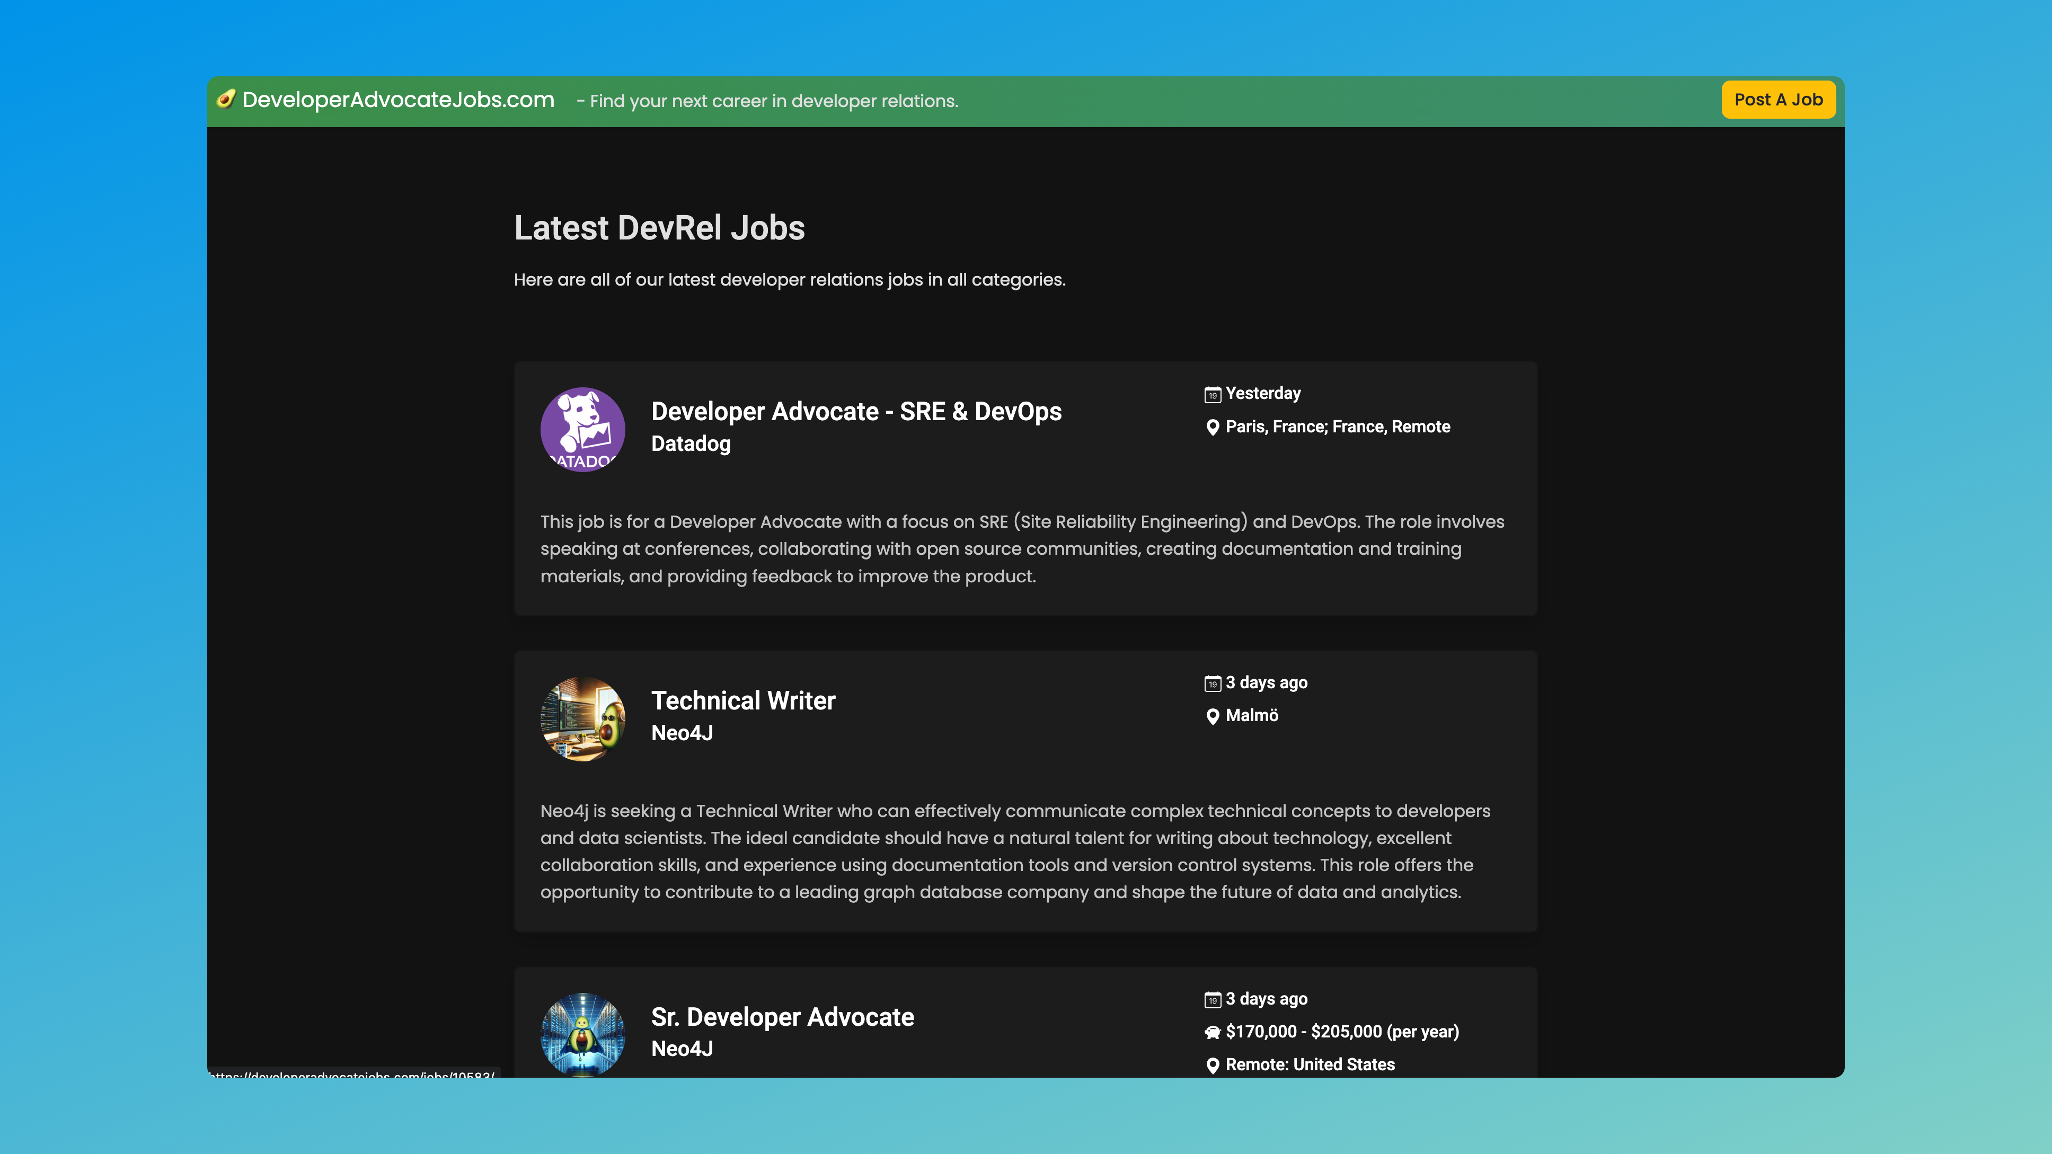Click salary piggy bank icon beside $170,000
2052x1154 pixels.
[1213, 1032]
